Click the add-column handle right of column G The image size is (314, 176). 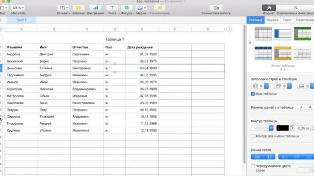pyautogui.click(x=229, y=29)
